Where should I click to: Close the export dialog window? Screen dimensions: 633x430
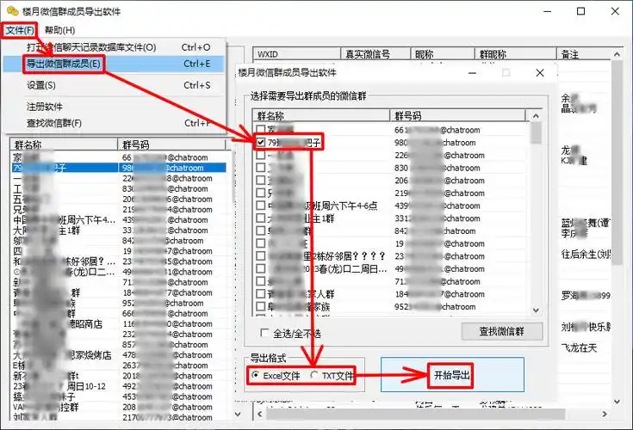click(540, 73)
